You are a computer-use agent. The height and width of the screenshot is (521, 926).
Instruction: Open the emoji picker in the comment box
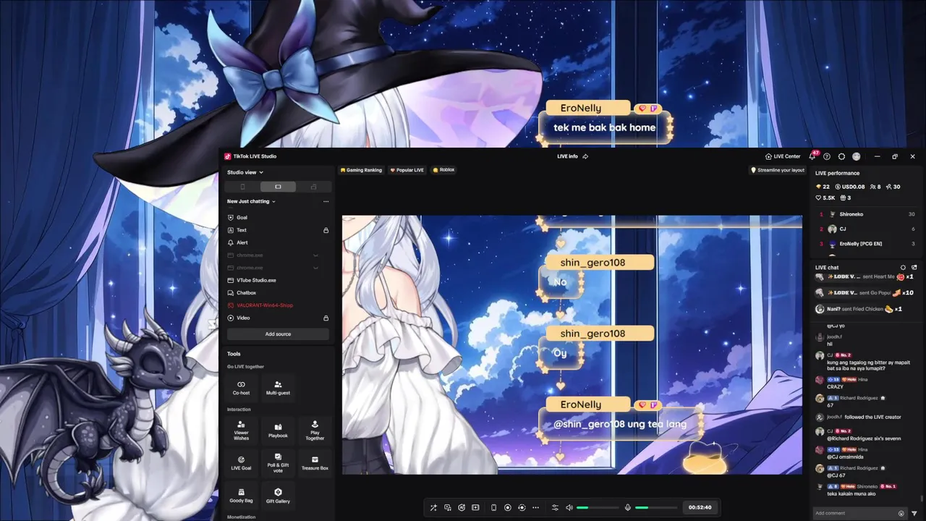point(901,513)
